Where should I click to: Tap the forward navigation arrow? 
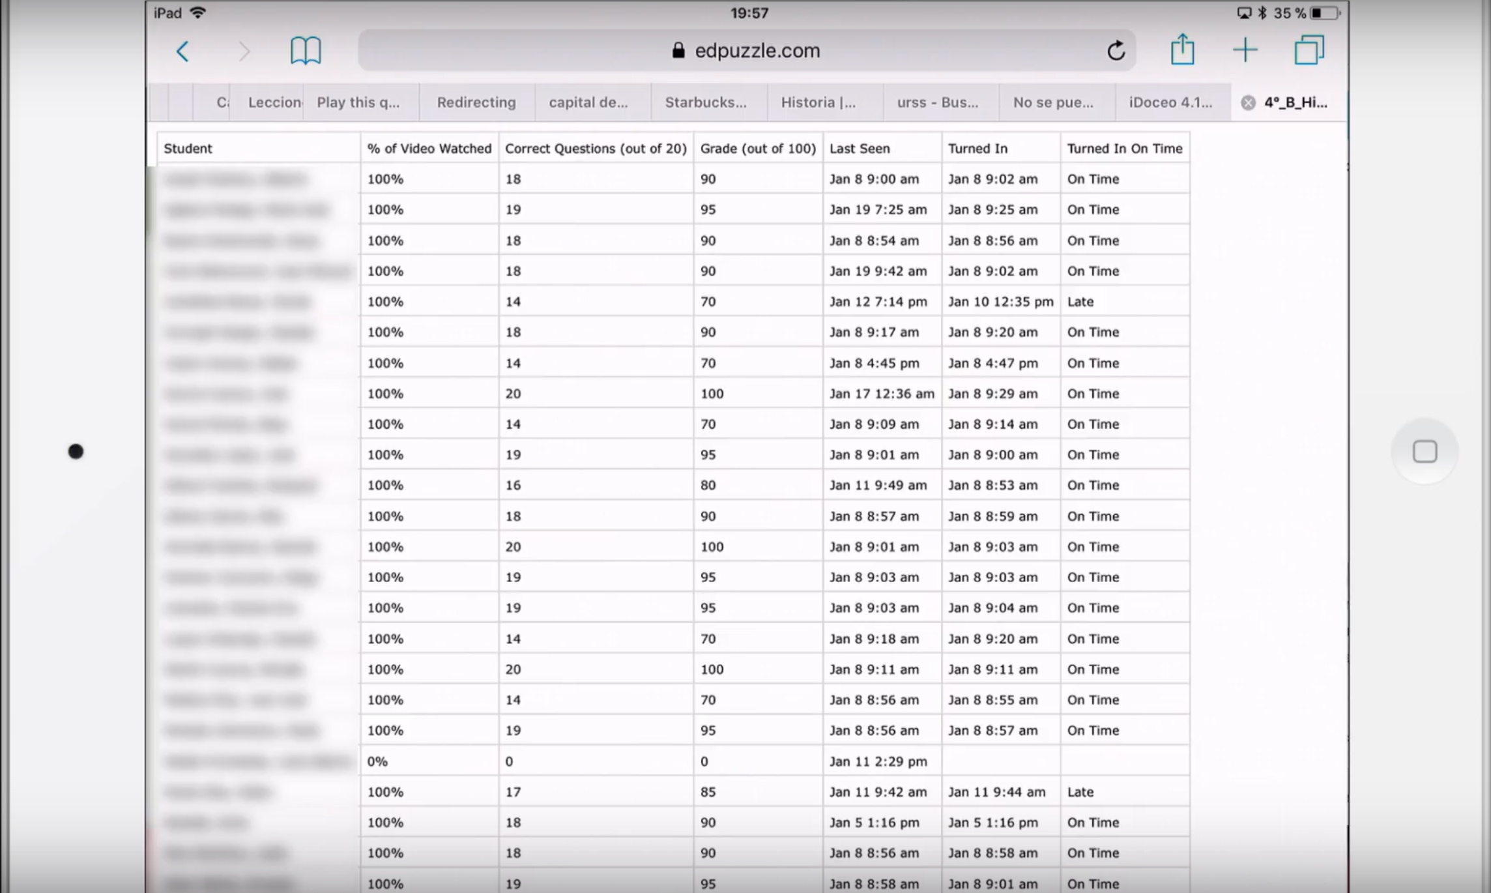244,51
